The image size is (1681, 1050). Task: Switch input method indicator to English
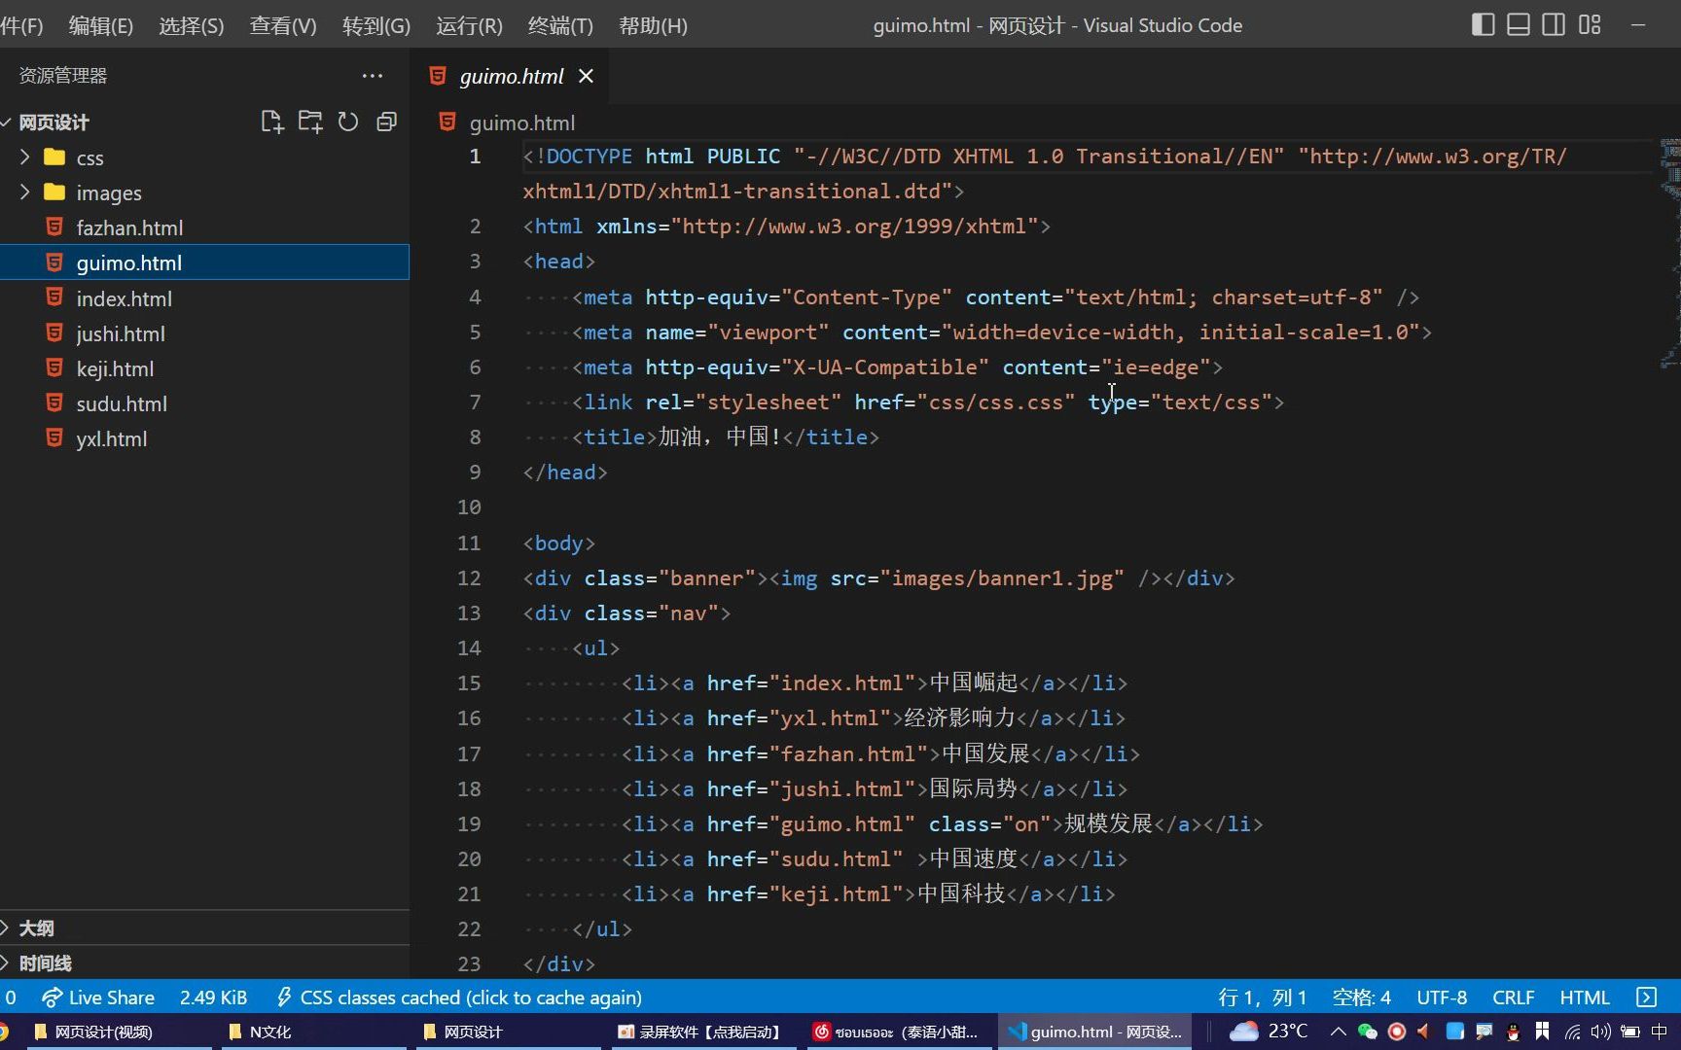[1661, 1032]
